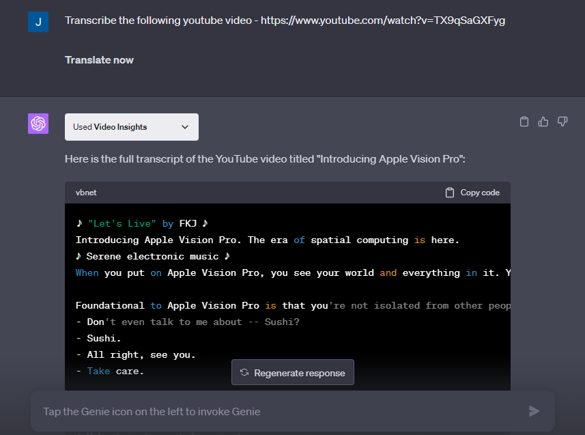Click the line "Don't even talk to me about"
585x435 pixels.
click(188, 322)
